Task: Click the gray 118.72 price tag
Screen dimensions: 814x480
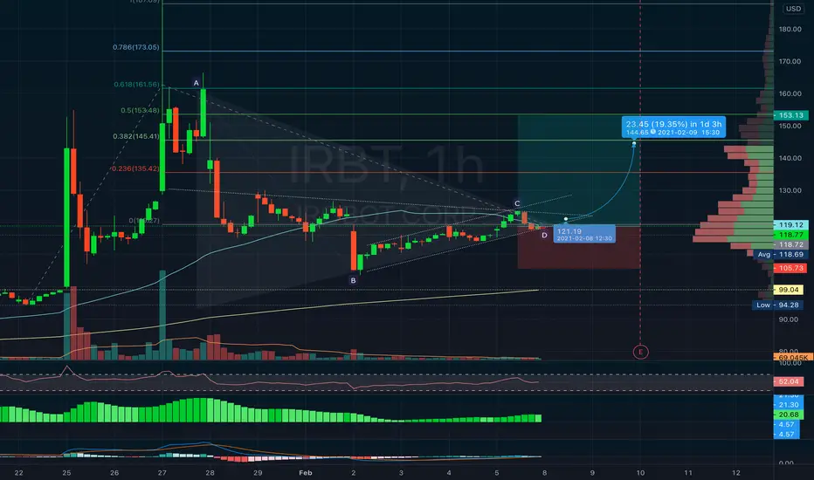Action: (x=790, y=244)
